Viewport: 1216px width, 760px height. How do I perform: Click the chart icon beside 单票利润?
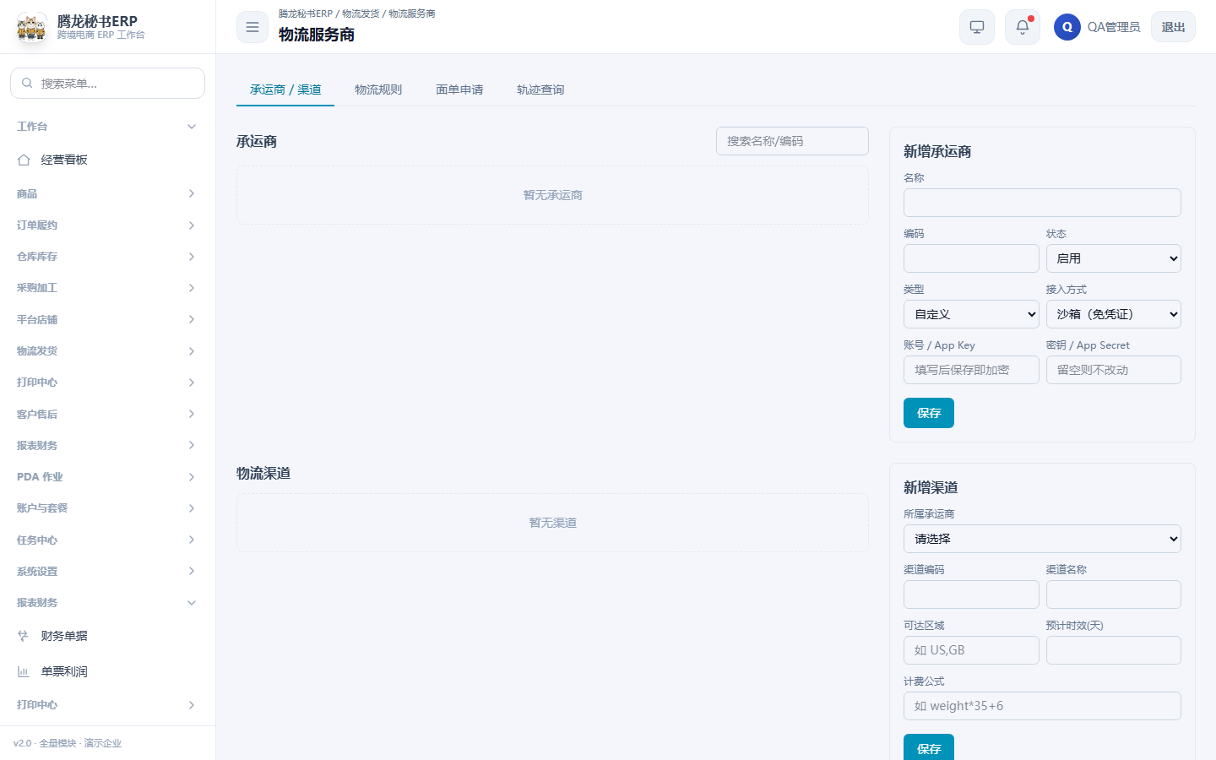pos(24,671)
